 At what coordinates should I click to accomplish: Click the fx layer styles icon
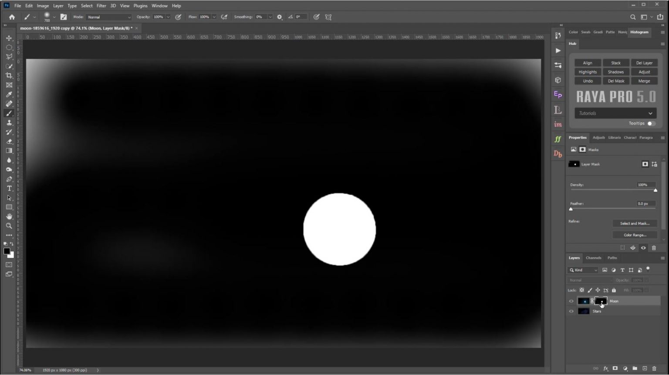[x=606, y=368]
